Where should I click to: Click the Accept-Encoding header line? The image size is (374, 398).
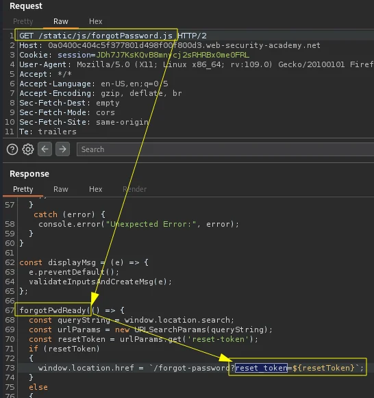click(x=101, y=93)
